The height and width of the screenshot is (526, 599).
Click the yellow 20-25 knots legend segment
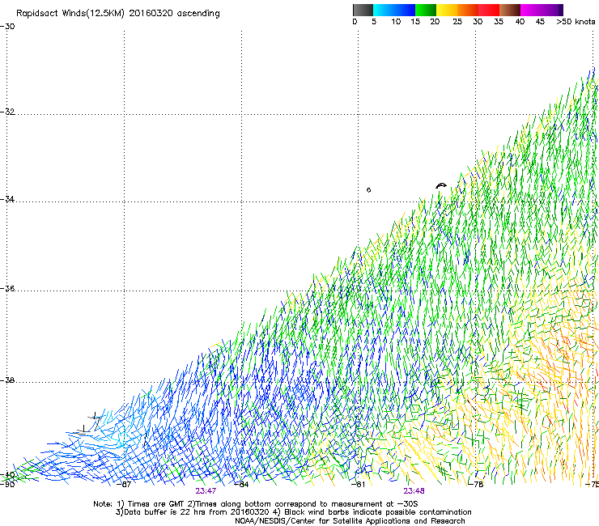447,10
